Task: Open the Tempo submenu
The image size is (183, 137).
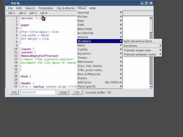Action: [100, 57]
